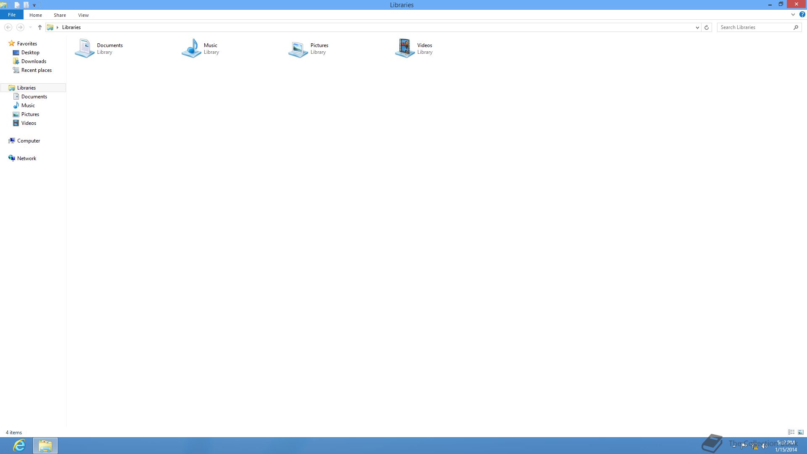The width and height of the screenshot is (807, 454).
Task: Switch to Details view in status bar
Action: [791, 432]
